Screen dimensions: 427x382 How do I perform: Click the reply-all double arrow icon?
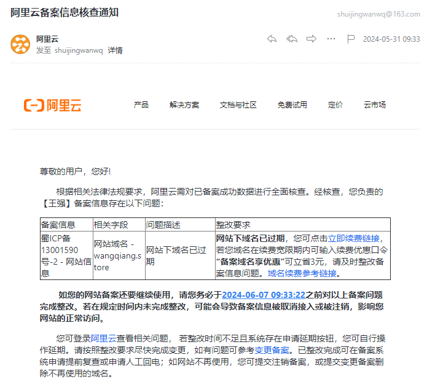pyautogui.click(x=292, y=39)
